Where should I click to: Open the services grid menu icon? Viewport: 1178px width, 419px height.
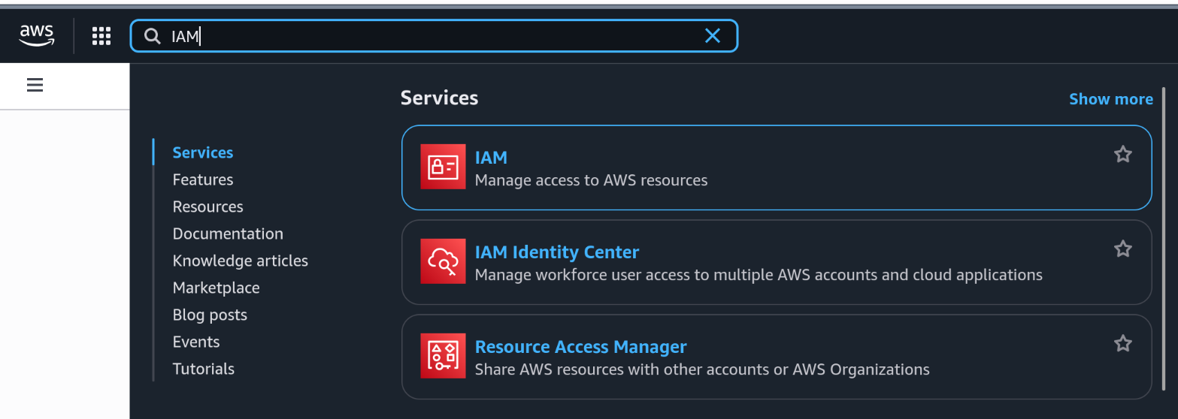[101, 36]
